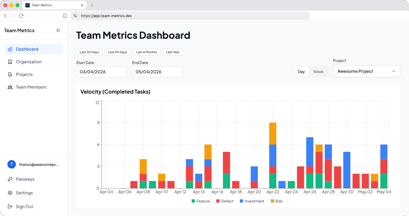Go back with the browser back arrow
The height and width of the screenshot is (216, 409).
[x=5, y=16]
